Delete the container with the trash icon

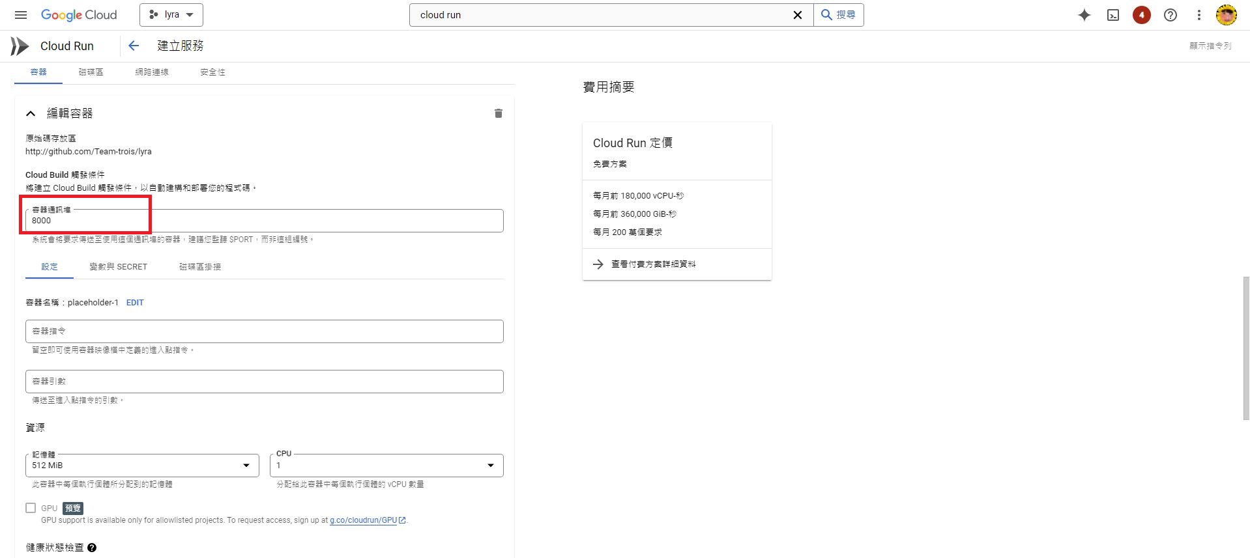point(499,113)
